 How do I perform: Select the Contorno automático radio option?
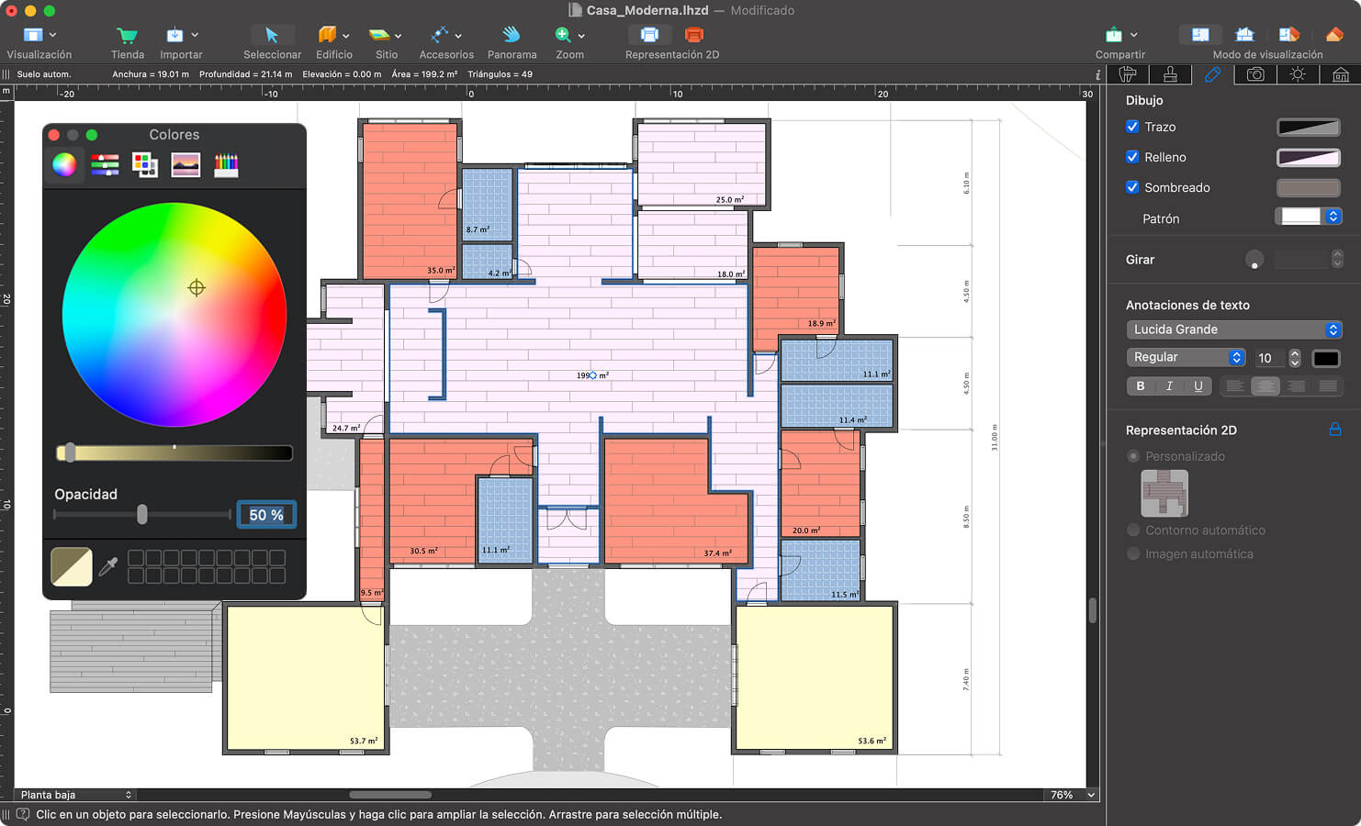tap(1133, 530)
